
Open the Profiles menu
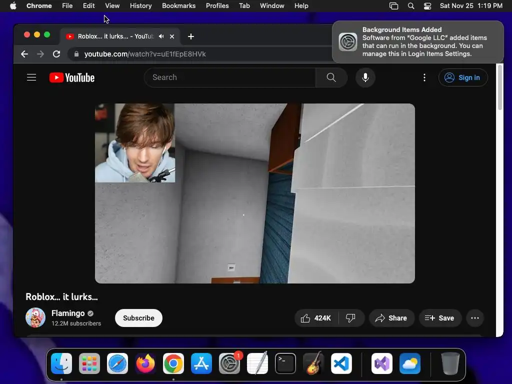(x=217, y=5)
